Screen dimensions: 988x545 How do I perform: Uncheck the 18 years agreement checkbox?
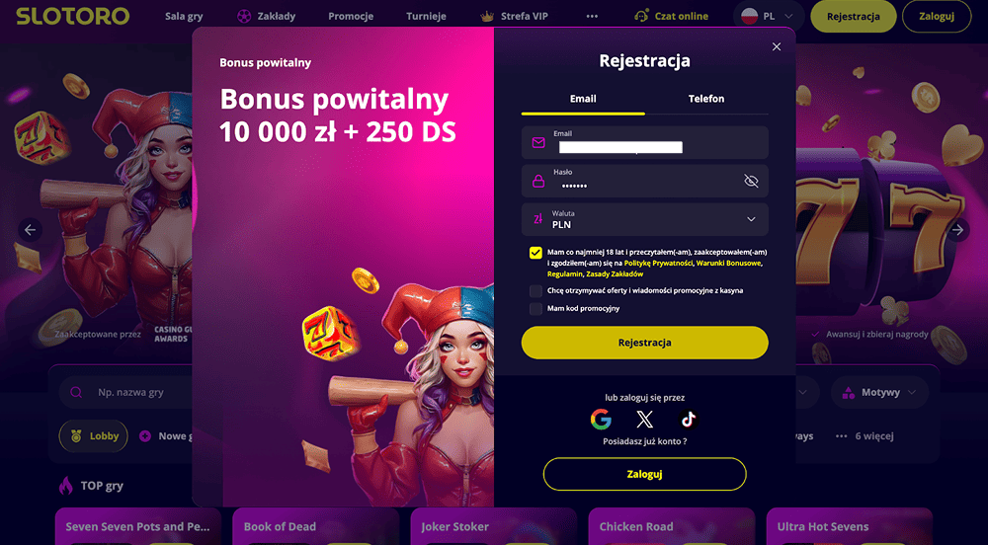pyautogui.click(x=535, y=253)
